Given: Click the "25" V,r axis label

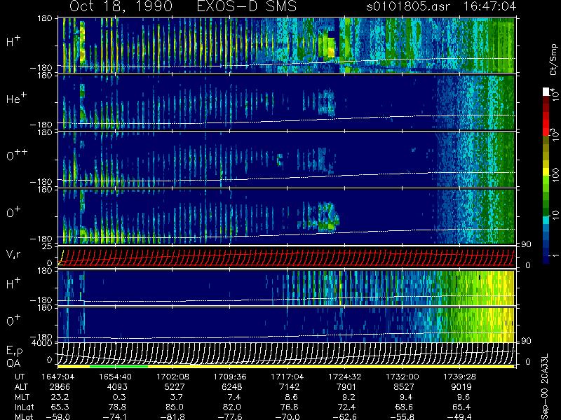Looking at the screenshot, I should point(48,246).
